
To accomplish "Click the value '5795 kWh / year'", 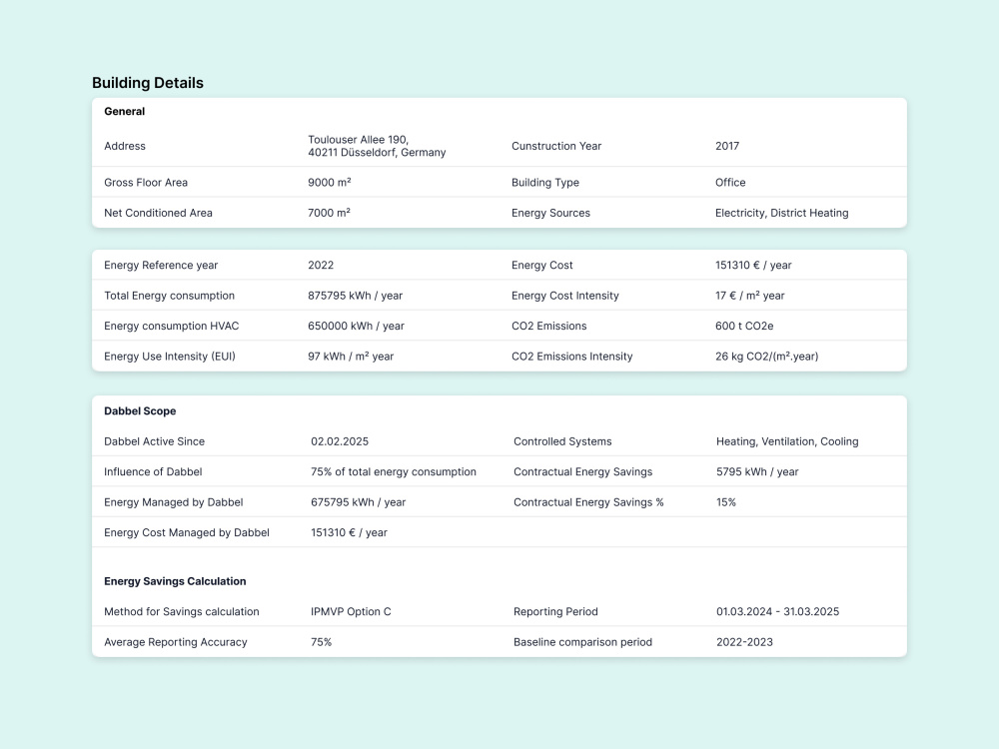I will 757,472.
